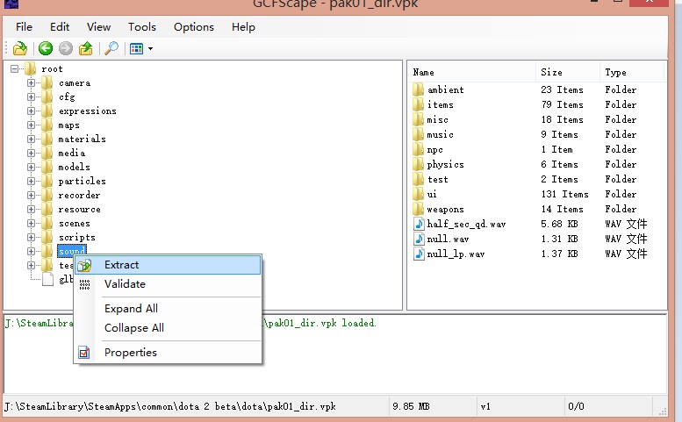Open the view mode dropdown arrow
Viewport: 682px width, 422px height.
pos(150,48)
